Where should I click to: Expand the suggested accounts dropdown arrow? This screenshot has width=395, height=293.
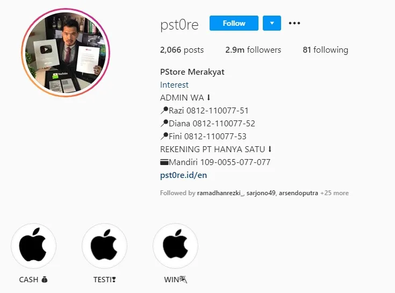pos(272,23)
